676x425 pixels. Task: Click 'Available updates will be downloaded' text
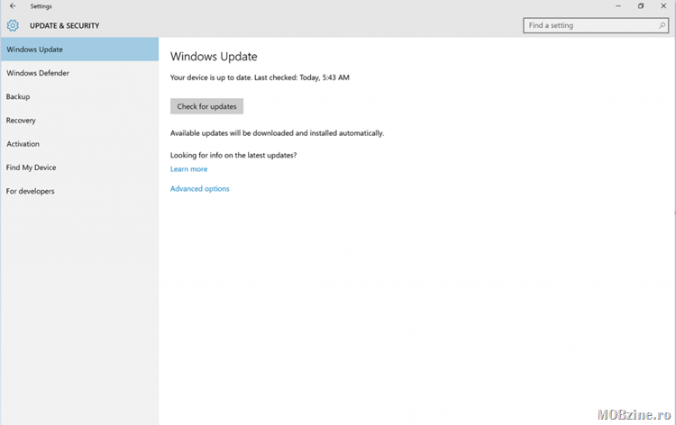(x=277, y=133)
